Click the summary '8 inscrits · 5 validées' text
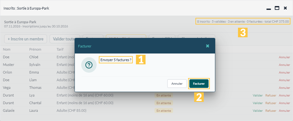The image size is (293, 121). (x=211, y=21)
